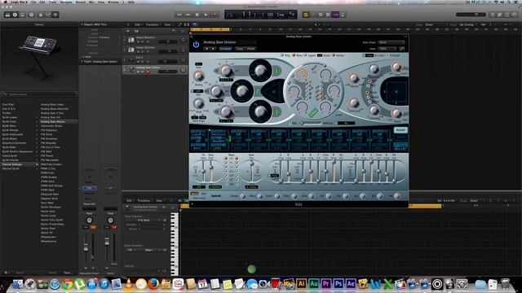Click the Router button in ES2
This screenshot has width=522, height=293.
400,130
